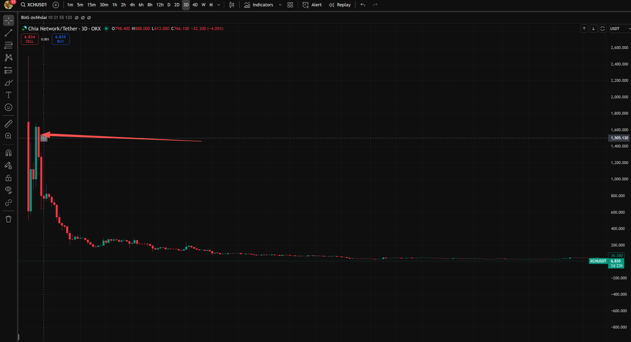Image resolution: width=631 pixels, height=342 pixels.
Task: Switch to the 1m timeframe
Action: 70,5
